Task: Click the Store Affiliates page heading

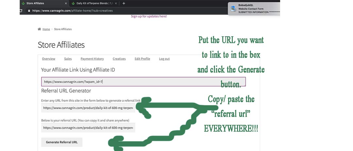Action: tap(61, 45)
